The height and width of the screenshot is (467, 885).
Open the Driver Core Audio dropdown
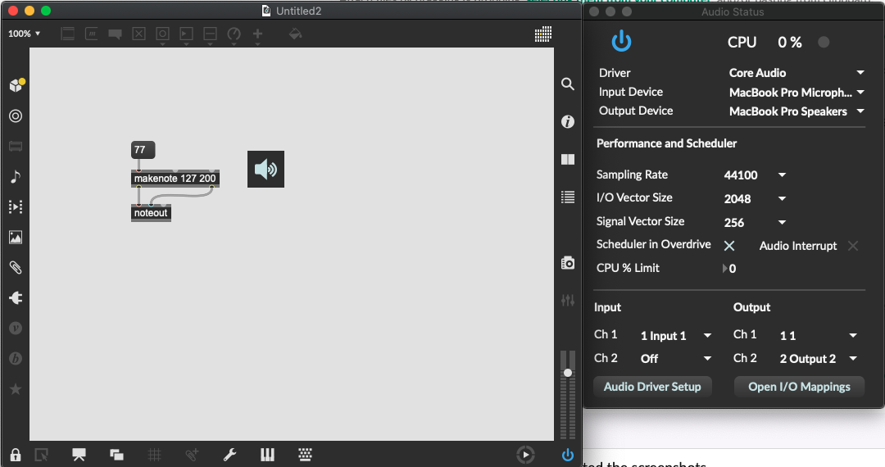point(796,73)
